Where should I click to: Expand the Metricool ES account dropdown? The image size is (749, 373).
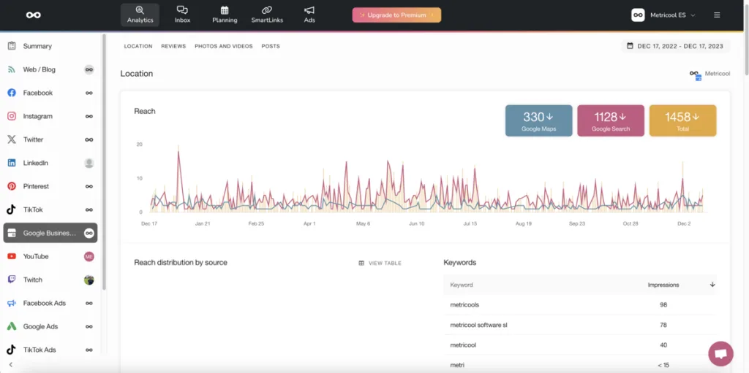(x=663, y=15)
